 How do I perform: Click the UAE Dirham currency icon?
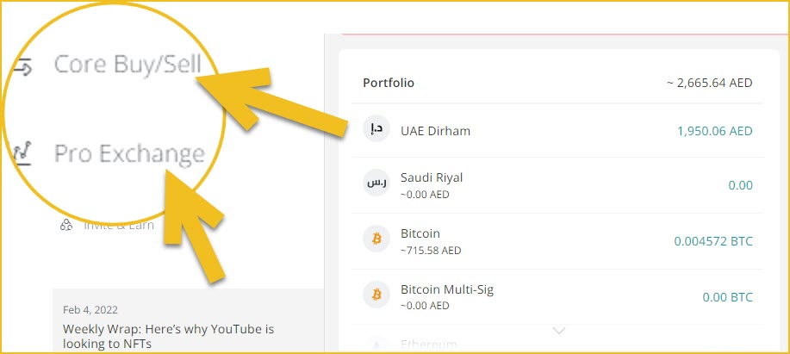tap(376, 129)
